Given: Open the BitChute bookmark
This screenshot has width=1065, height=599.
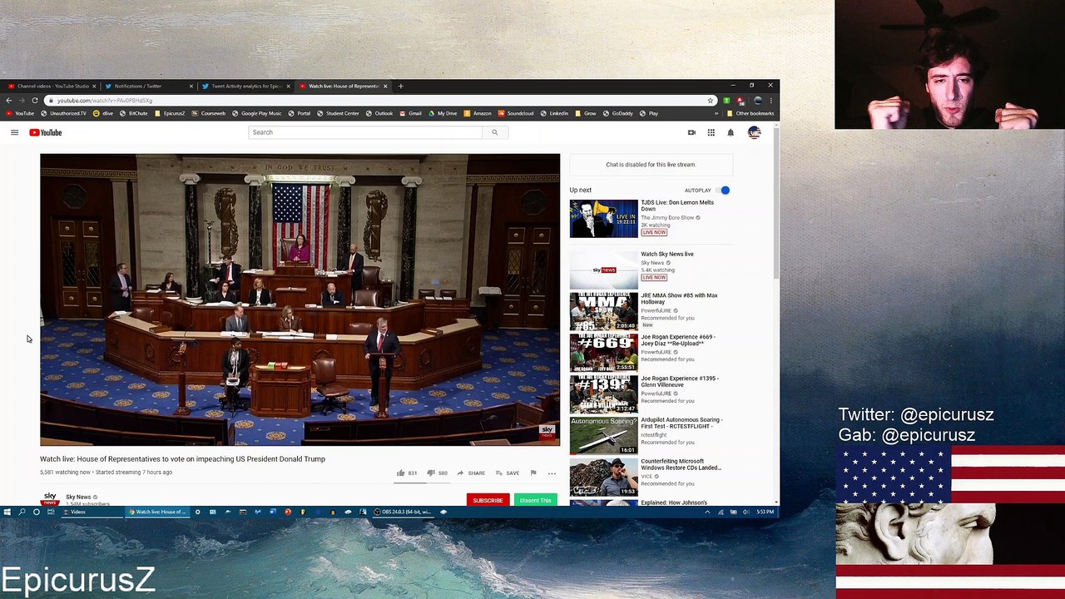Looking at the screenshot, I should (x=133, y=113).
